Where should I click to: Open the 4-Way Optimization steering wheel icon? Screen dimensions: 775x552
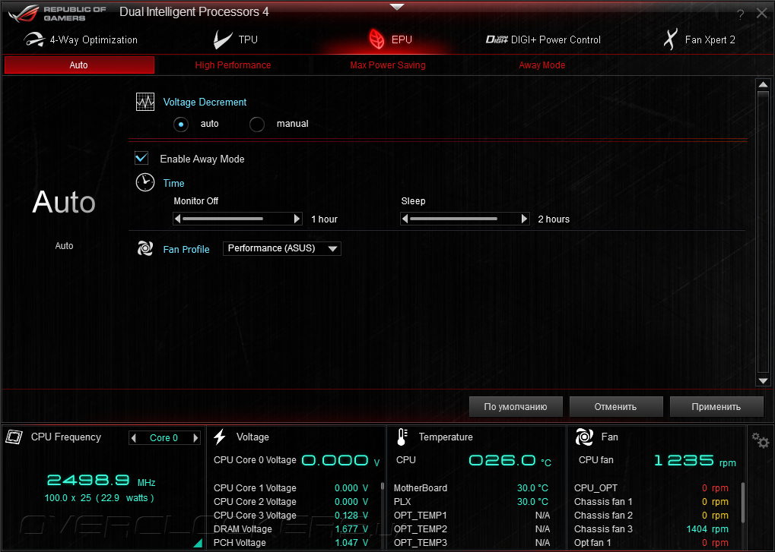[34, 39]
